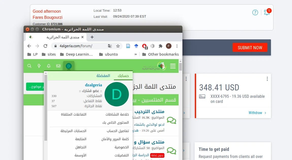Open the Chromium three-dot menu
This screenshot has height=160, width=292.
(177, 46)
